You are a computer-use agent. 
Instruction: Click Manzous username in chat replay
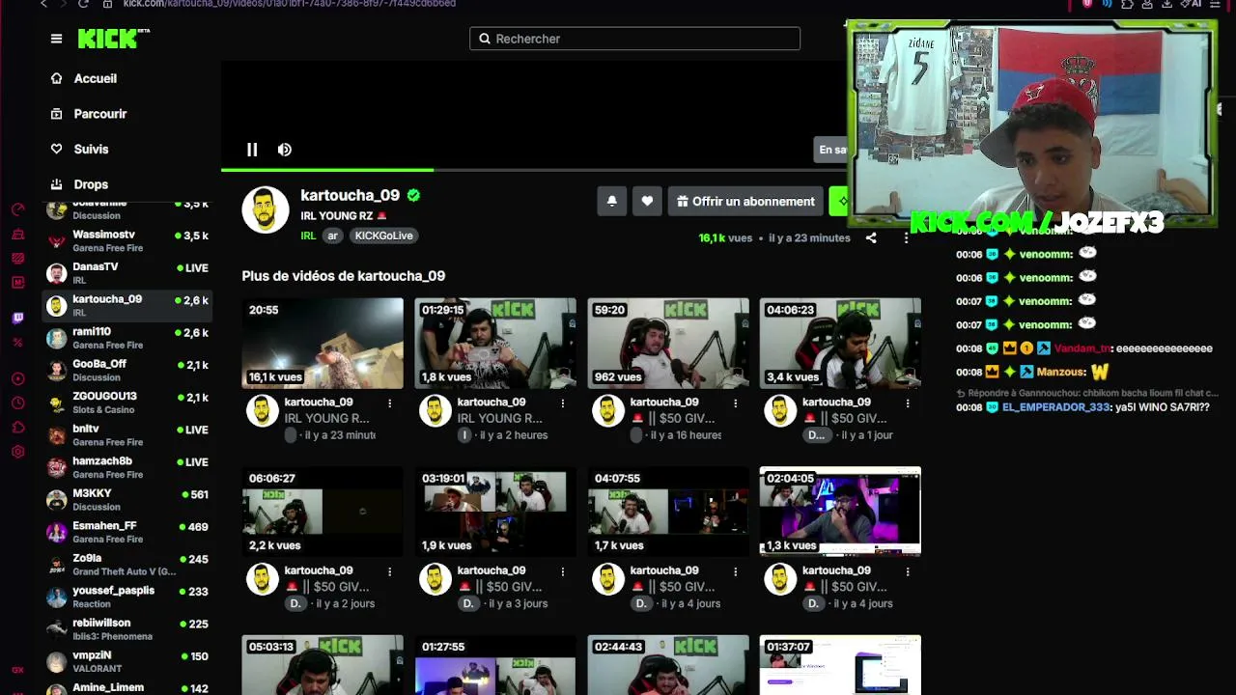[1061, 372]
